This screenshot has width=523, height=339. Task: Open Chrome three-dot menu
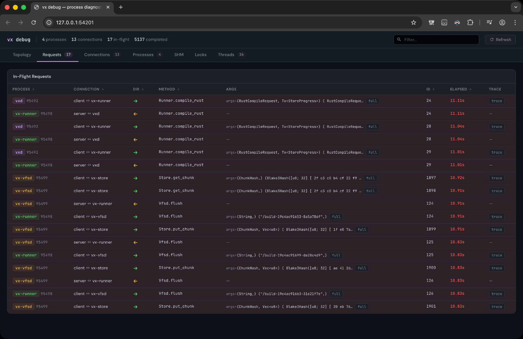515,22
